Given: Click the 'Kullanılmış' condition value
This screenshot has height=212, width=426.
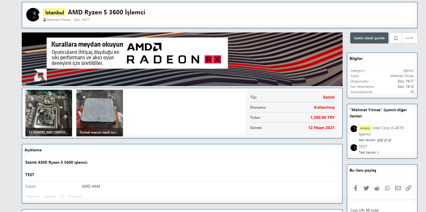Looking at the screenshot, I should tap(324, 107).
